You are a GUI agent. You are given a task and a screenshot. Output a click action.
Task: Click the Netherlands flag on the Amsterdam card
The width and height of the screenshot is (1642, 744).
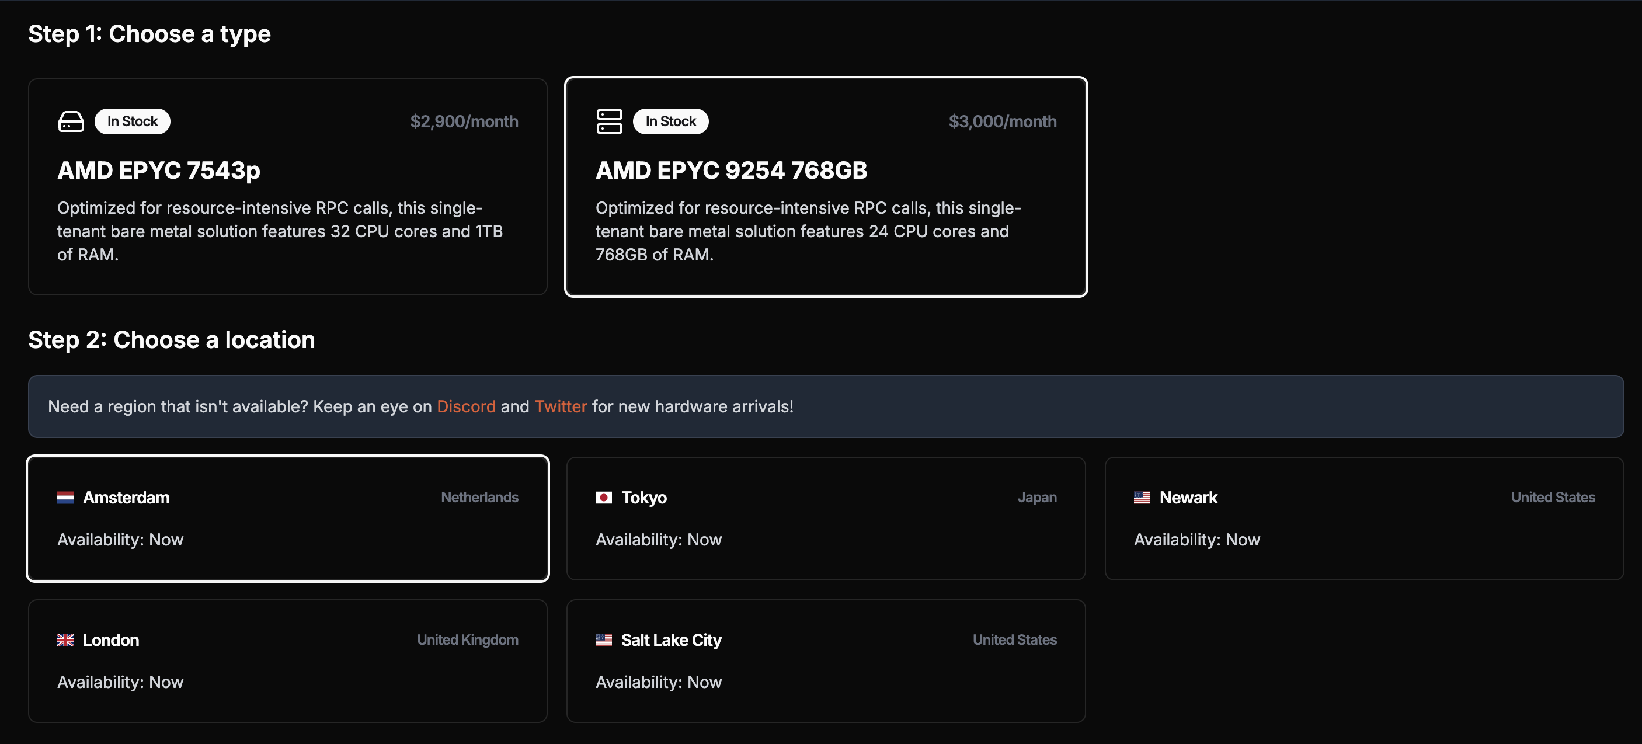tap(65, 498)
